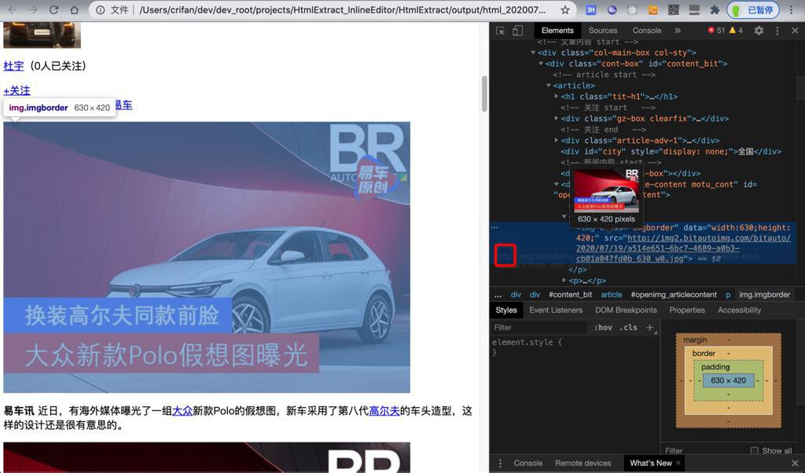
Task: Open the Event Listeners tab
Action: (556, 310)
